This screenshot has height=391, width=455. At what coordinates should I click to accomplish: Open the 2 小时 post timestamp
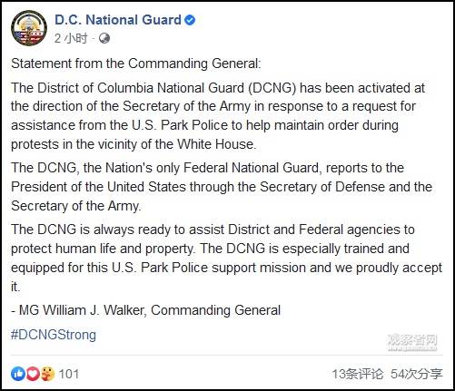coord(71,38)
